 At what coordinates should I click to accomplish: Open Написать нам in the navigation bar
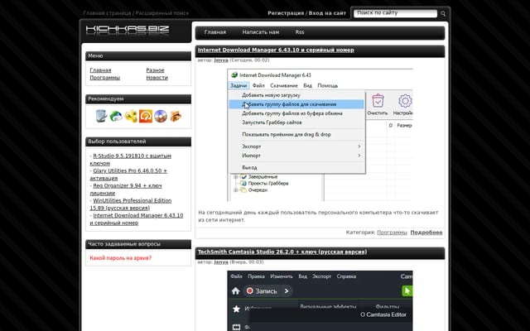coord(261,32)
